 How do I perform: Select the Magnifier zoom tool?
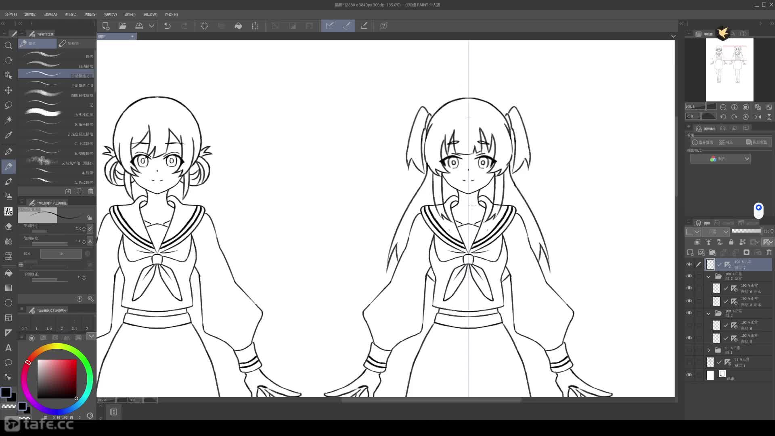[8, 45]
